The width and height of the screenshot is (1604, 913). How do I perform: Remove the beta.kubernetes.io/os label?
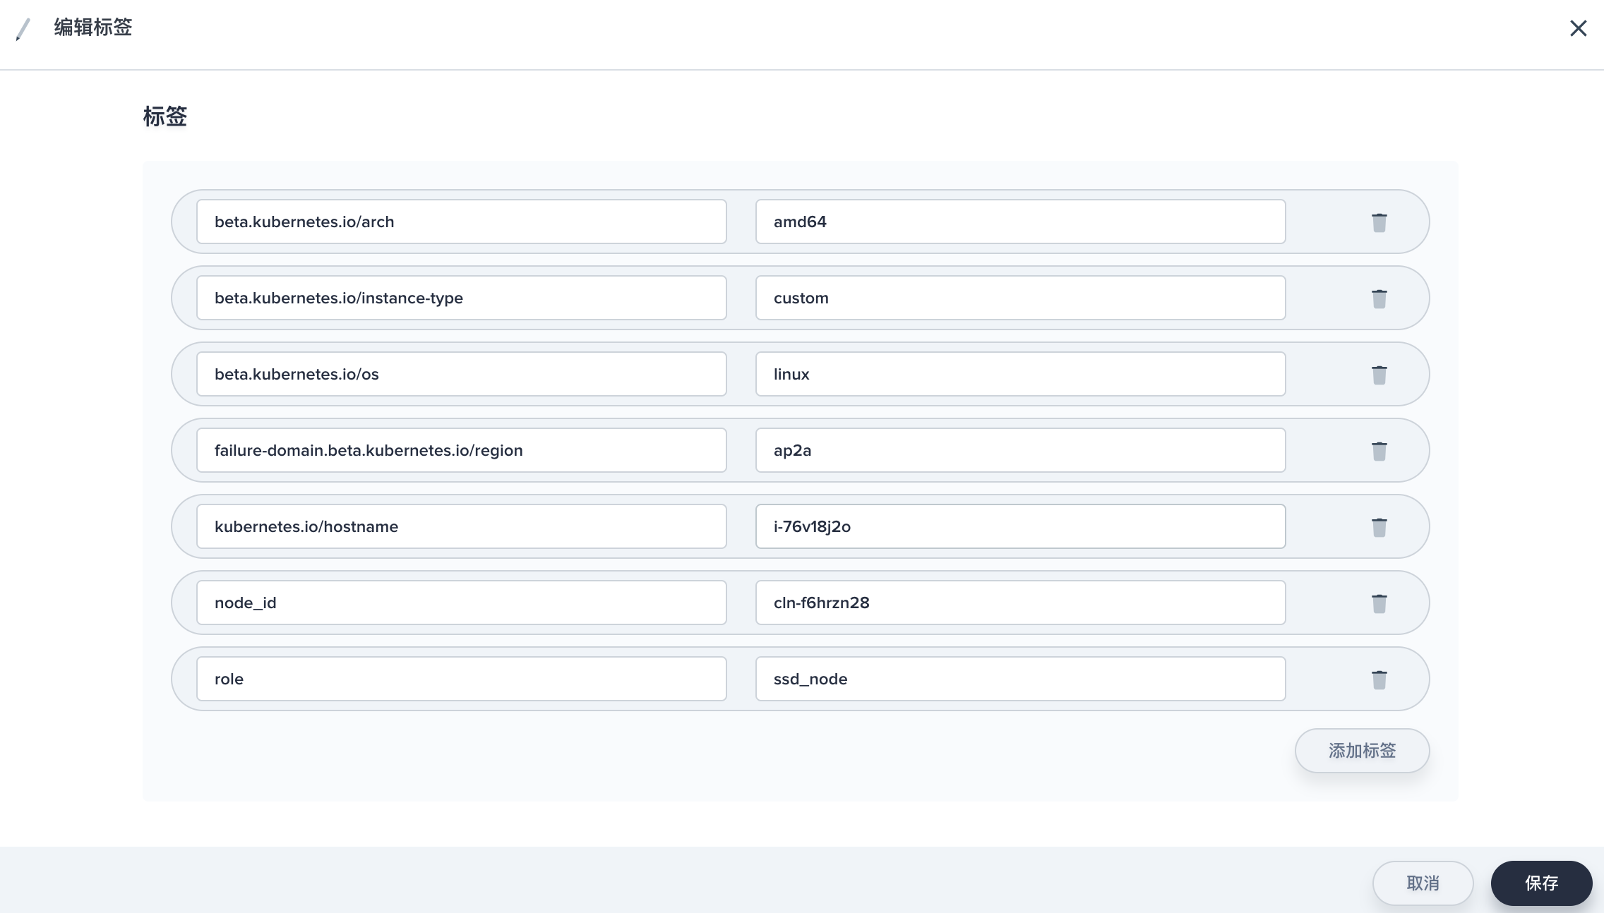[1379, 375]
